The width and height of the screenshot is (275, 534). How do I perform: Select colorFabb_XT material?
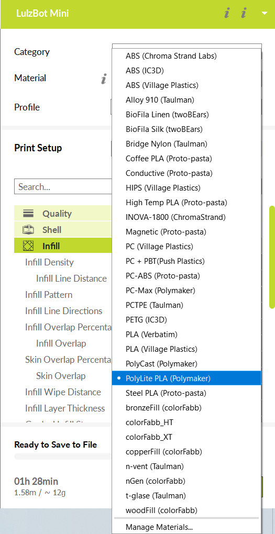[x=187, y=437]
